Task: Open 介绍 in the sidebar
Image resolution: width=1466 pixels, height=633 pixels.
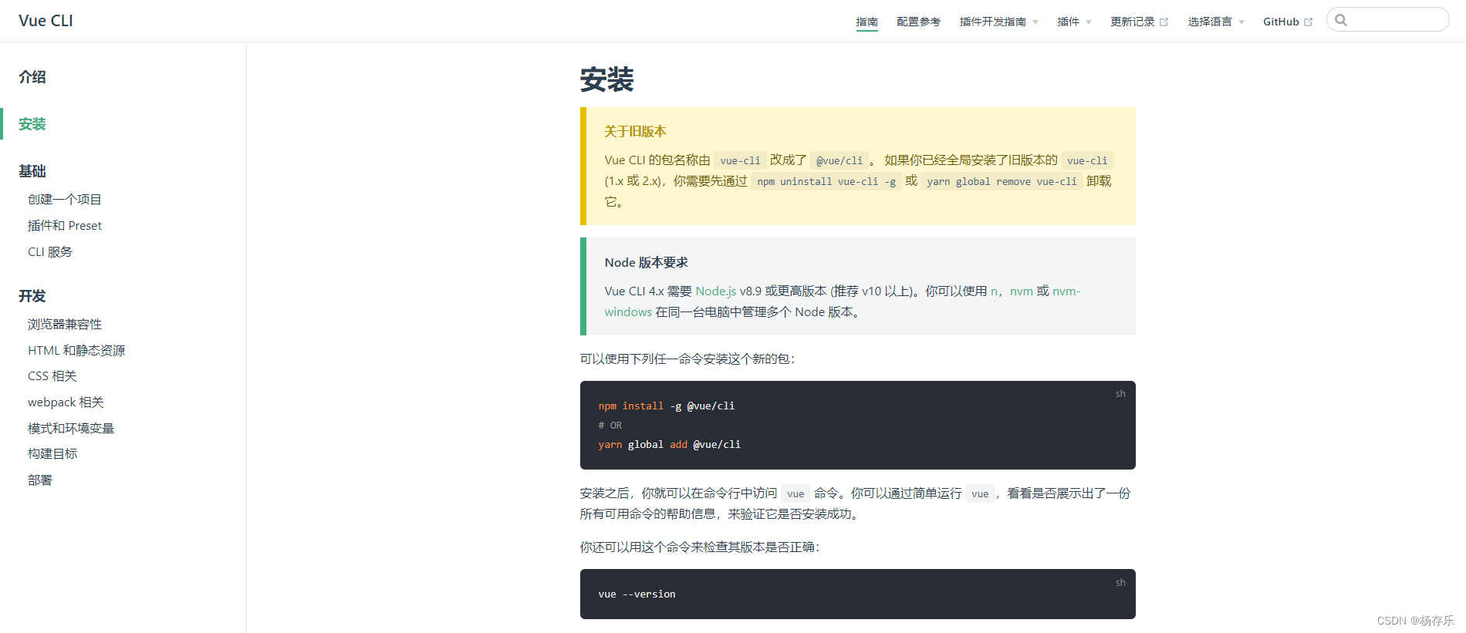Action: (x=32, y=77)
